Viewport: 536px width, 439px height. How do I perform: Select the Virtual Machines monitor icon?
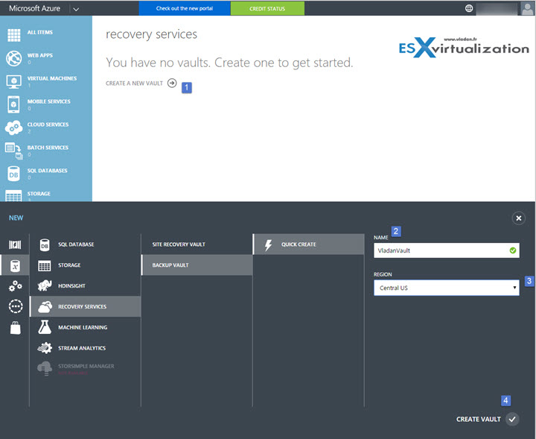coord(13,81)
